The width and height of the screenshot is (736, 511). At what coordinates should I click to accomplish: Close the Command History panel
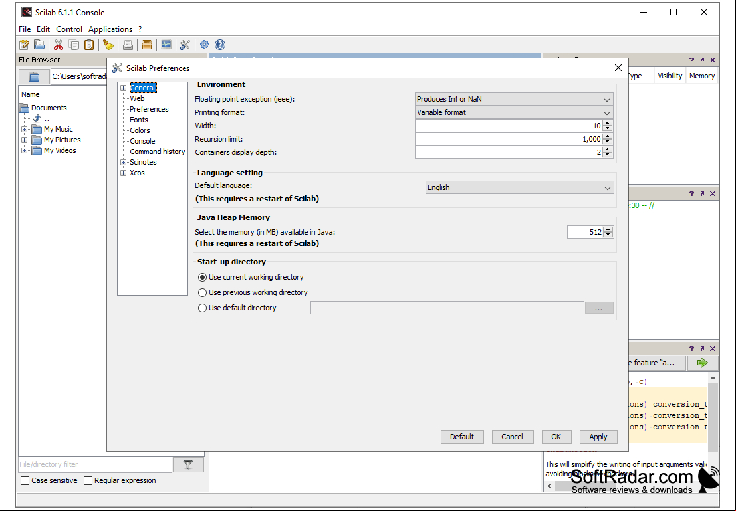[x=713, y=193]
